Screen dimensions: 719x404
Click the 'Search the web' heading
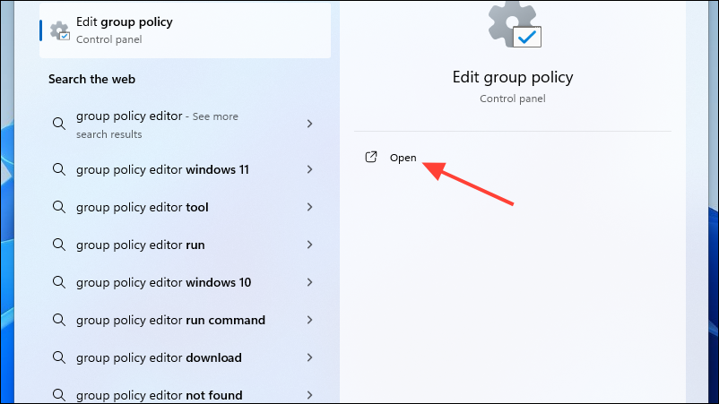click(x=91, y=79)
